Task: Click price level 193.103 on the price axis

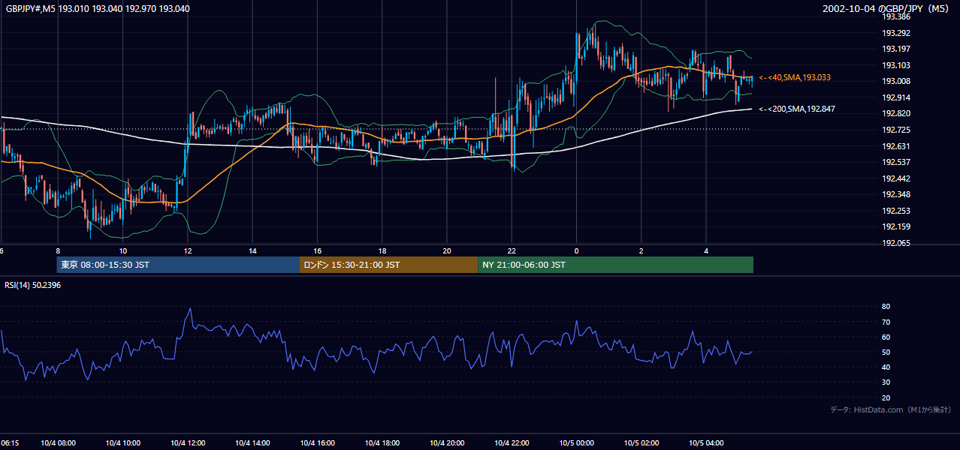Action: [895, 65]
